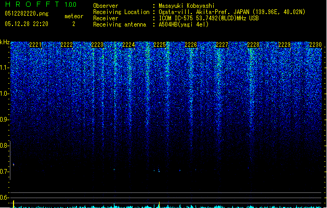The image size is (327, 208).
Task: Select the file name 0512282220.png
Action: [27, 14]
